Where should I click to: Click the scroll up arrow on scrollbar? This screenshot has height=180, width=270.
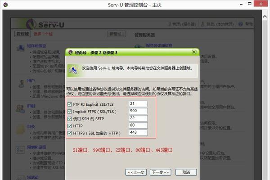click(x=265, y=17)
